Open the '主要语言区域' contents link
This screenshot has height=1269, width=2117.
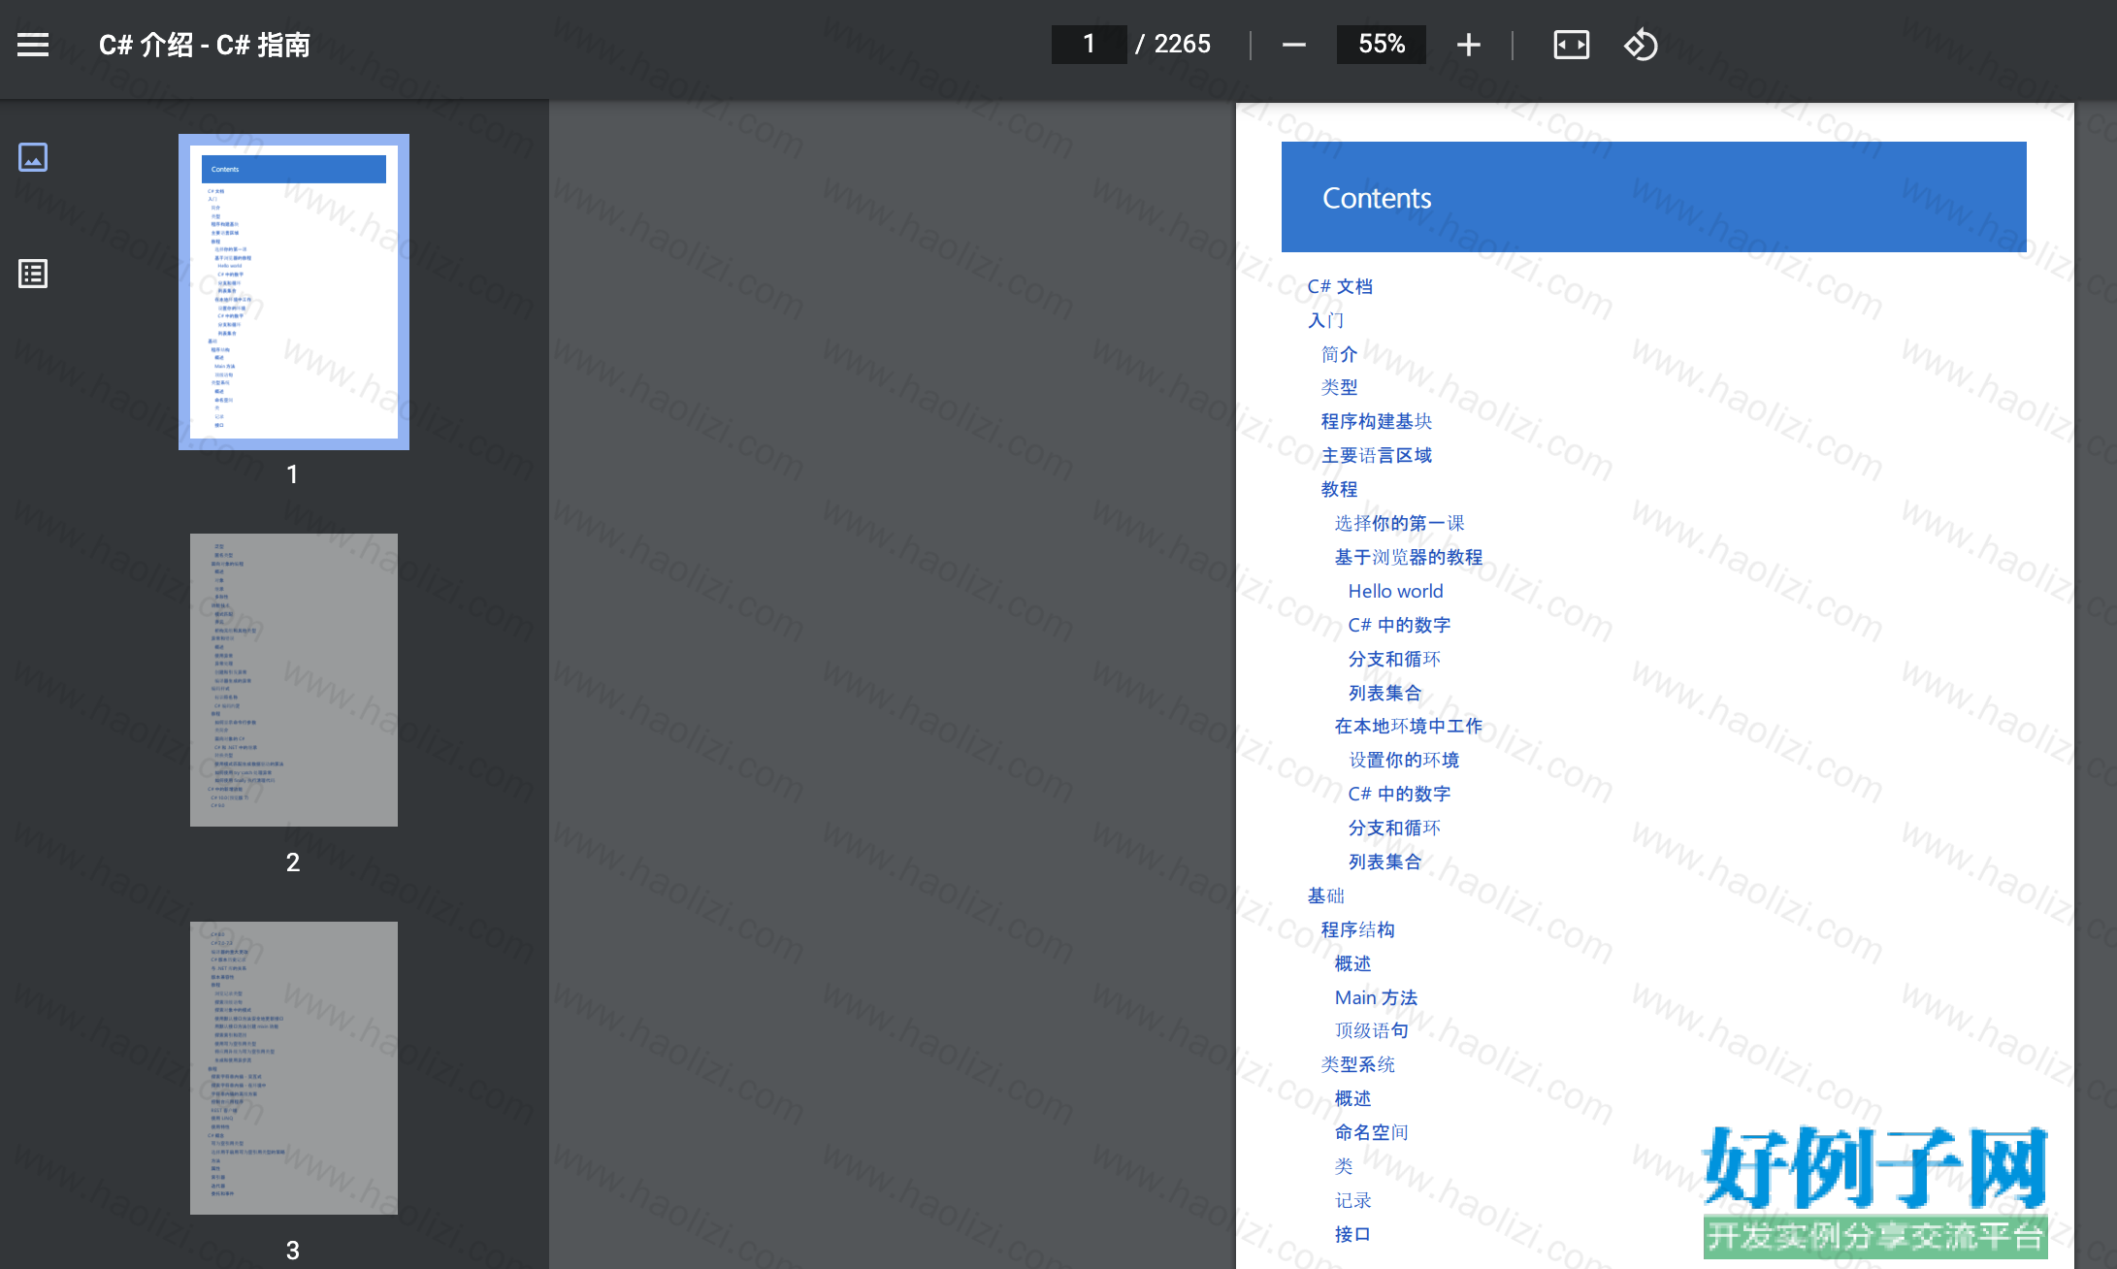point(1377,455)
